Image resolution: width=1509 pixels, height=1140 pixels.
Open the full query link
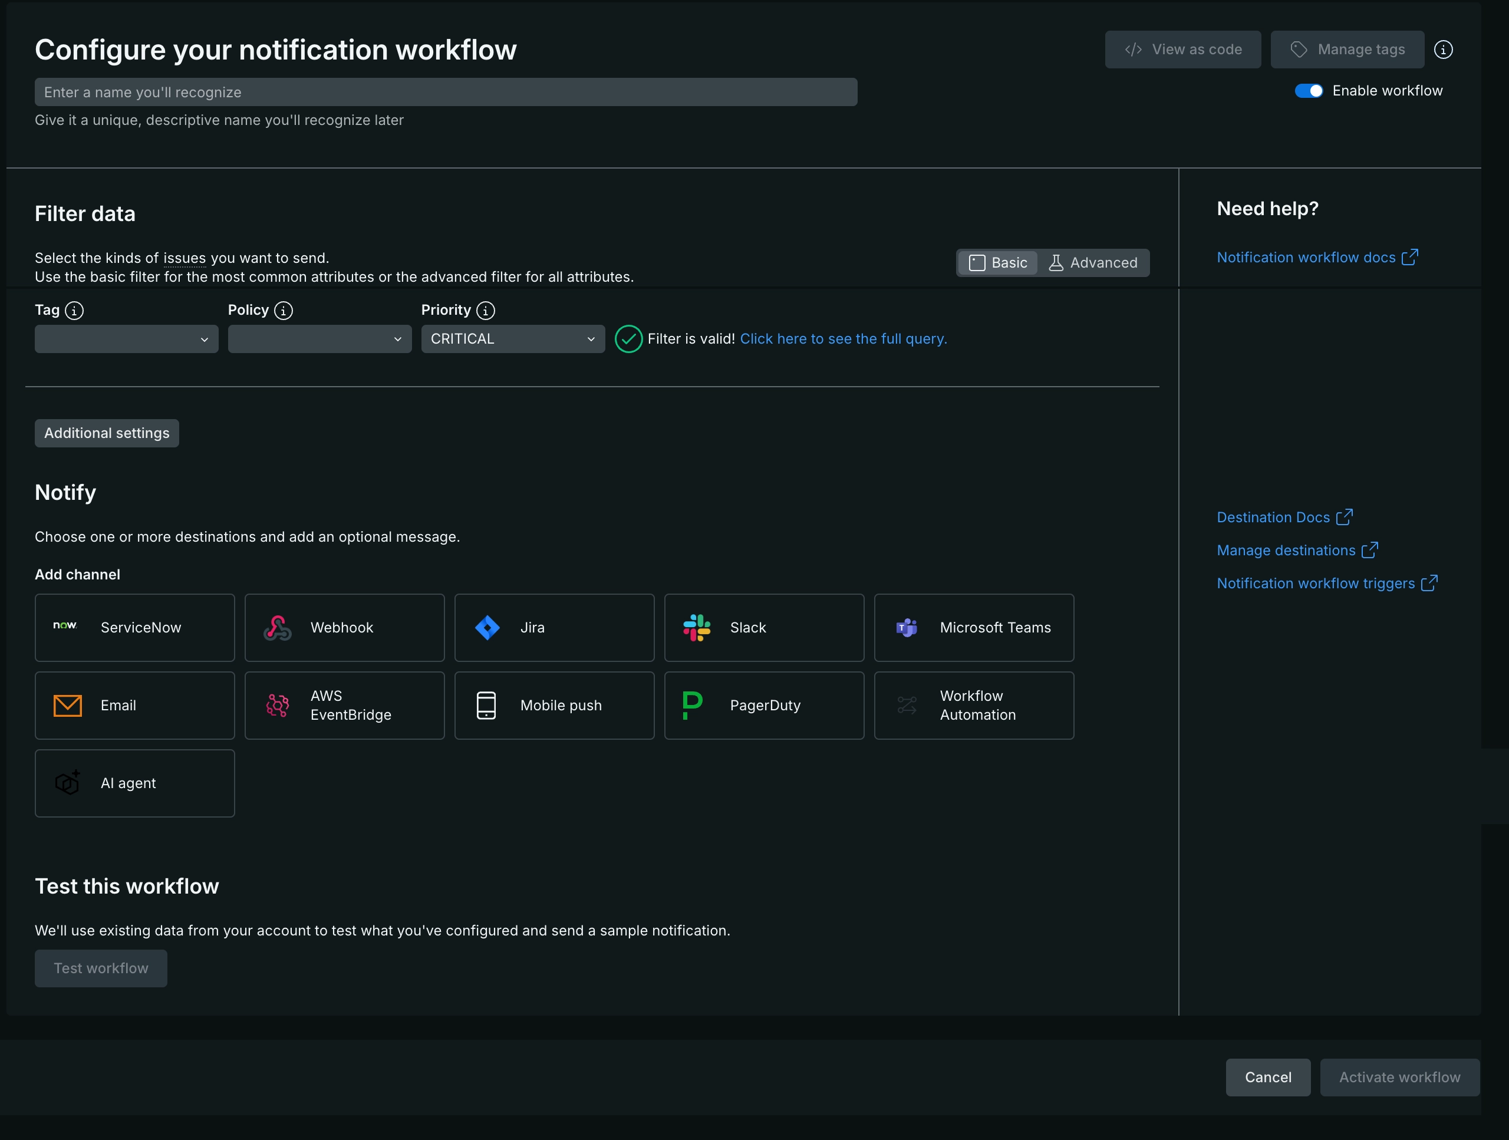tap(843, 339)
